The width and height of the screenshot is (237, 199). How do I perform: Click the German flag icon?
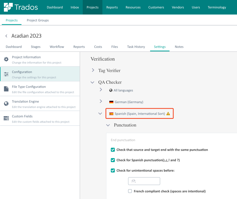click(x=111, y=102)
